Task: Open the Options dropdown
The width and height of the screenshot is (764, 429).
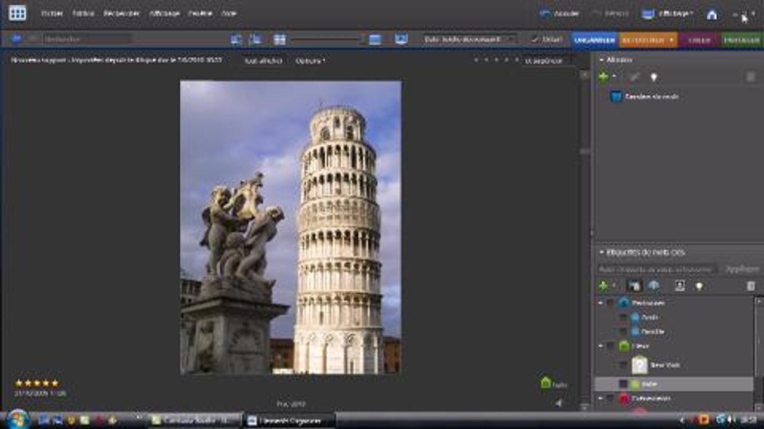Action: [x=310, y=61]
